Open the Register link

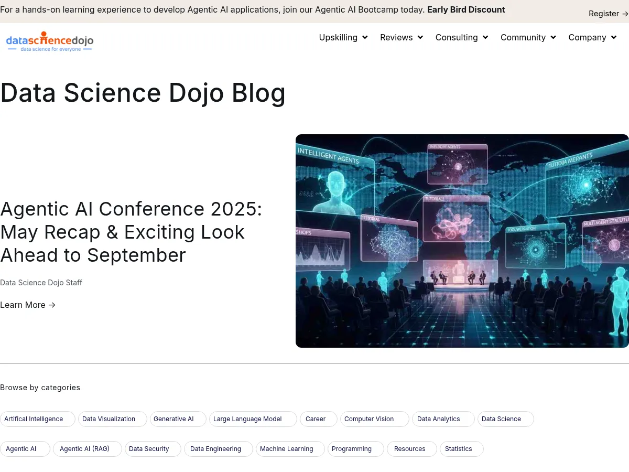604,14
